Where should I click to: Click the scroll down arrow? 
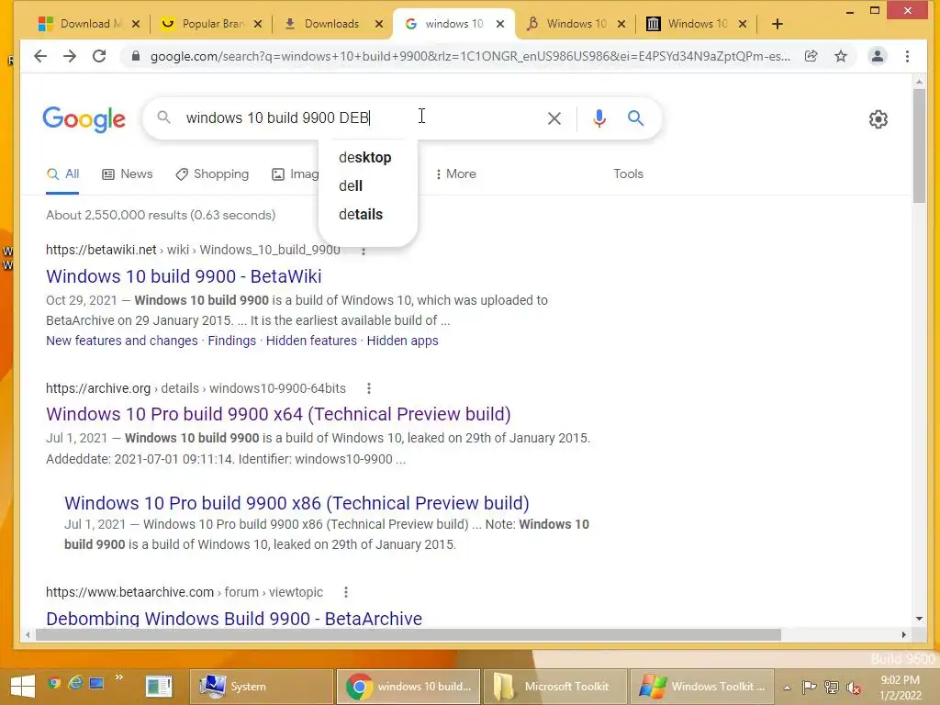point(919,619)
